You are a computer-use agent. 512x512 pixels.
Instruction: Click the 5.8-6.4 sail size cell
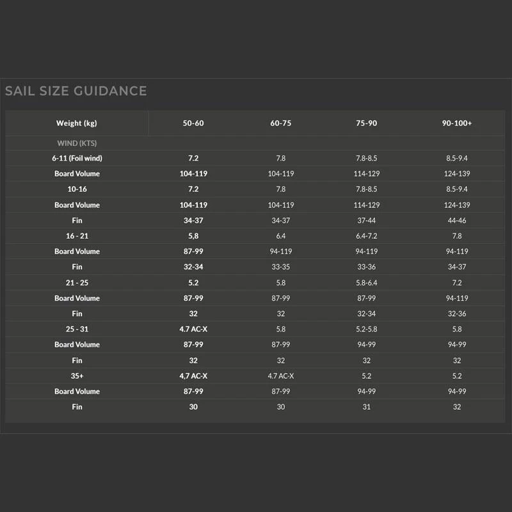click(x=367, y=283)
